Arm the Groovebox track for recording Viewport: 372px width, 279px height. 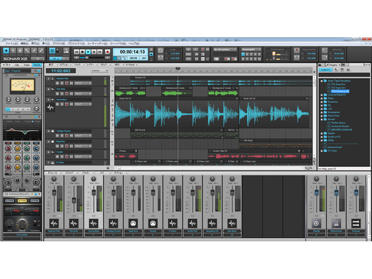coord(67,104)
